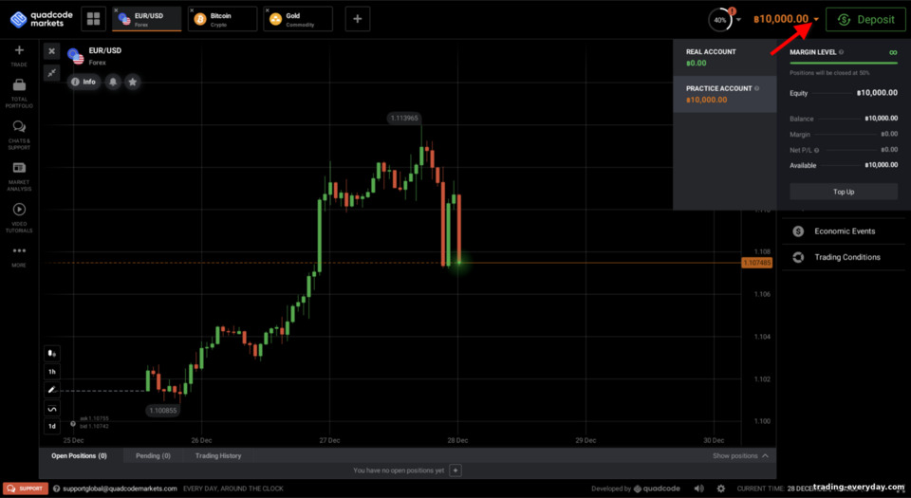Toggle sound speaker icon in bottom bar
911x498 pixels.
(699, 489)
